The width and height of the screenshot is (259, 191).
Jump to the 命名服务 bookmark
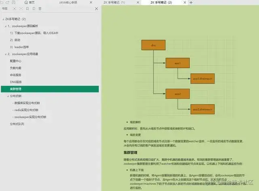click(x=15, y=75)
